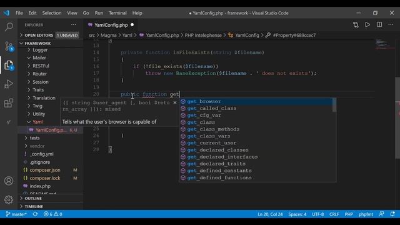Expand the Traits folder
The width and height of the screenshot is (400, 225).
click(x=38, y=90)
